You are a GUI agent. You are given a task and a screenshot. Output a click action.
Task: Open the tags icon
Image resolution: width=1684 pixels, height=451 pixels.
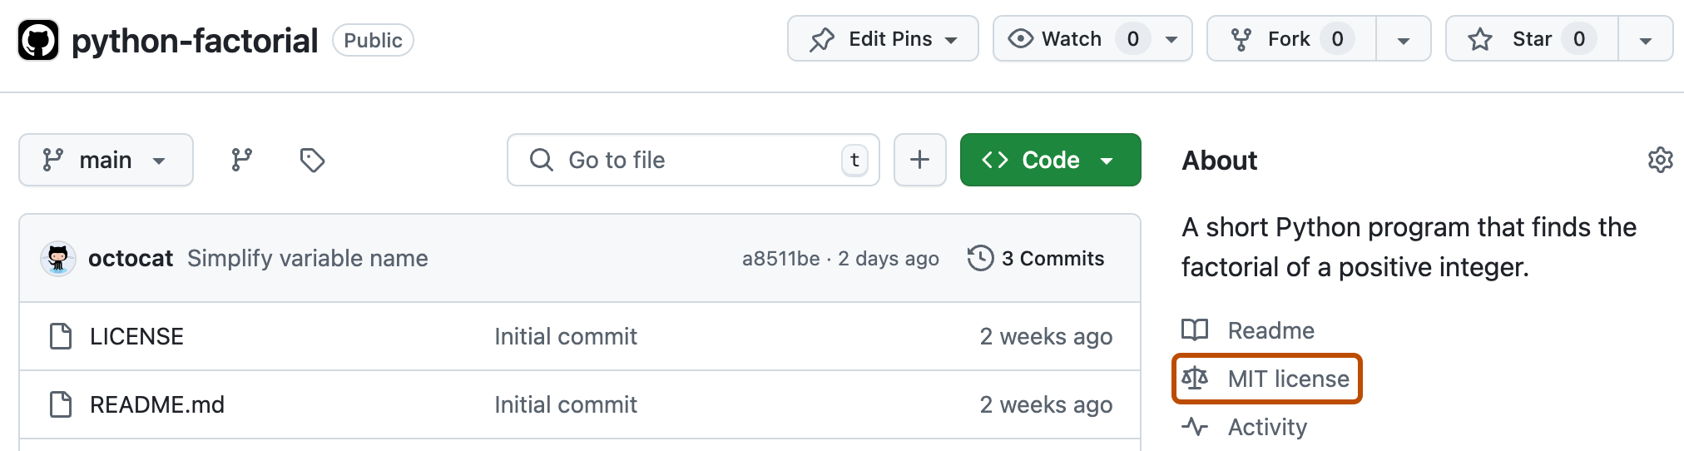pos(312,160)
